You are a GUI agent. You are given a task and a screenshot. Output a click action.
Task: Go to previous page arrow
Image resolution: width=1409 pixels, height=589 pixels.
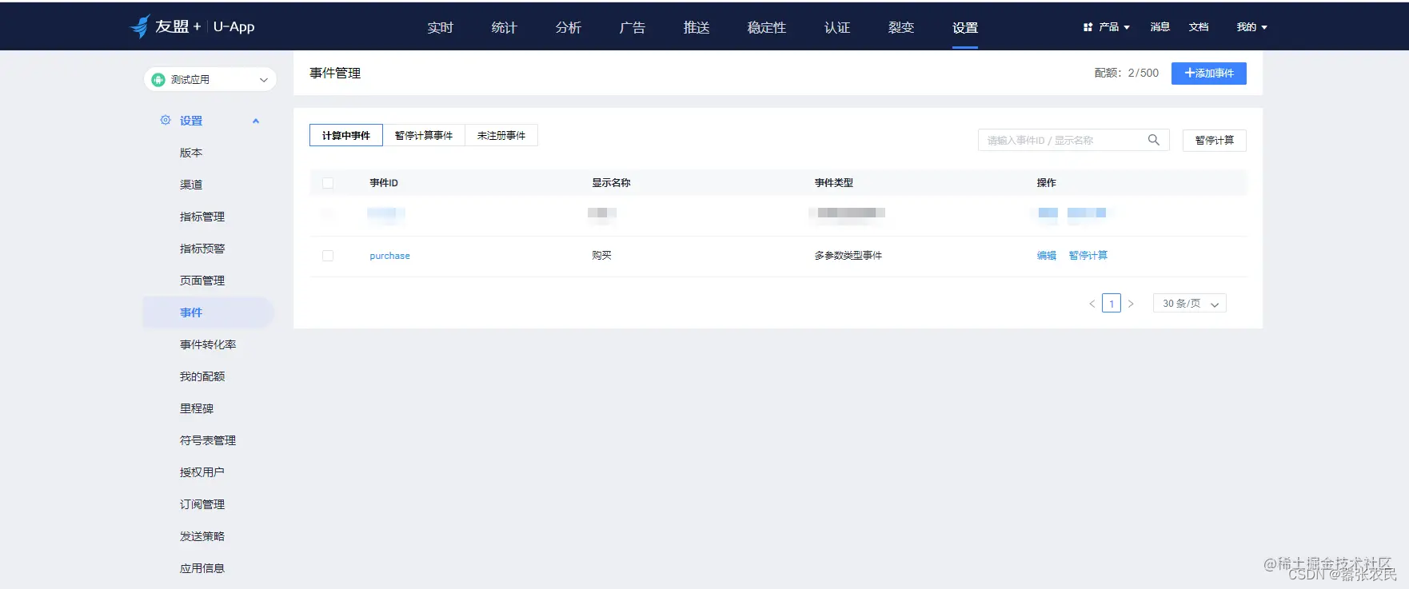coord(1092,304)
